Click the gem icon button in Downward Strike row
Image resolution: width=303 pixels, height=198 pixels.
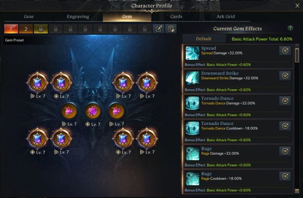(285, 76)
